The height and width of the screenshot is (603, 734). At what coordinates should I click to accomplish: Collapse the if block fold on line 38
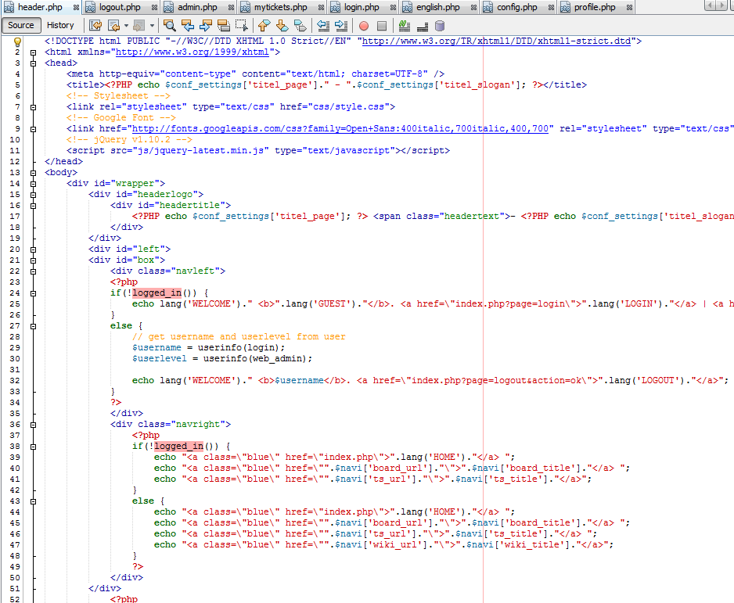coord(33,447)
